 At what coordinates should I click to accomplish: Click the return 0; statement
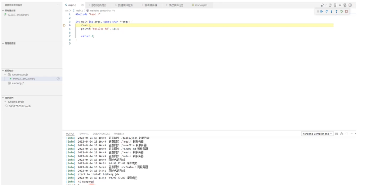click(x=88, y=36)
